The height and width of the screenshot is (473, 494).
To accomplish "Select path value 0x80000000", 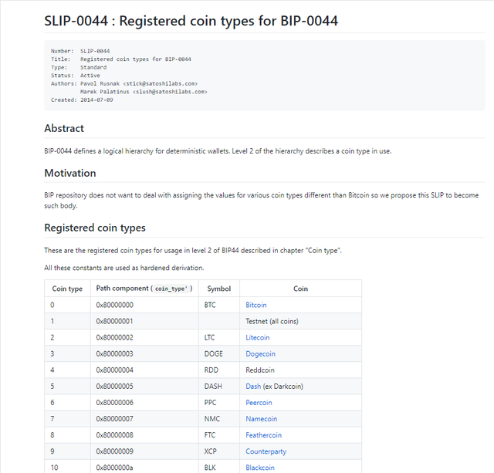I will coord(115,305).
